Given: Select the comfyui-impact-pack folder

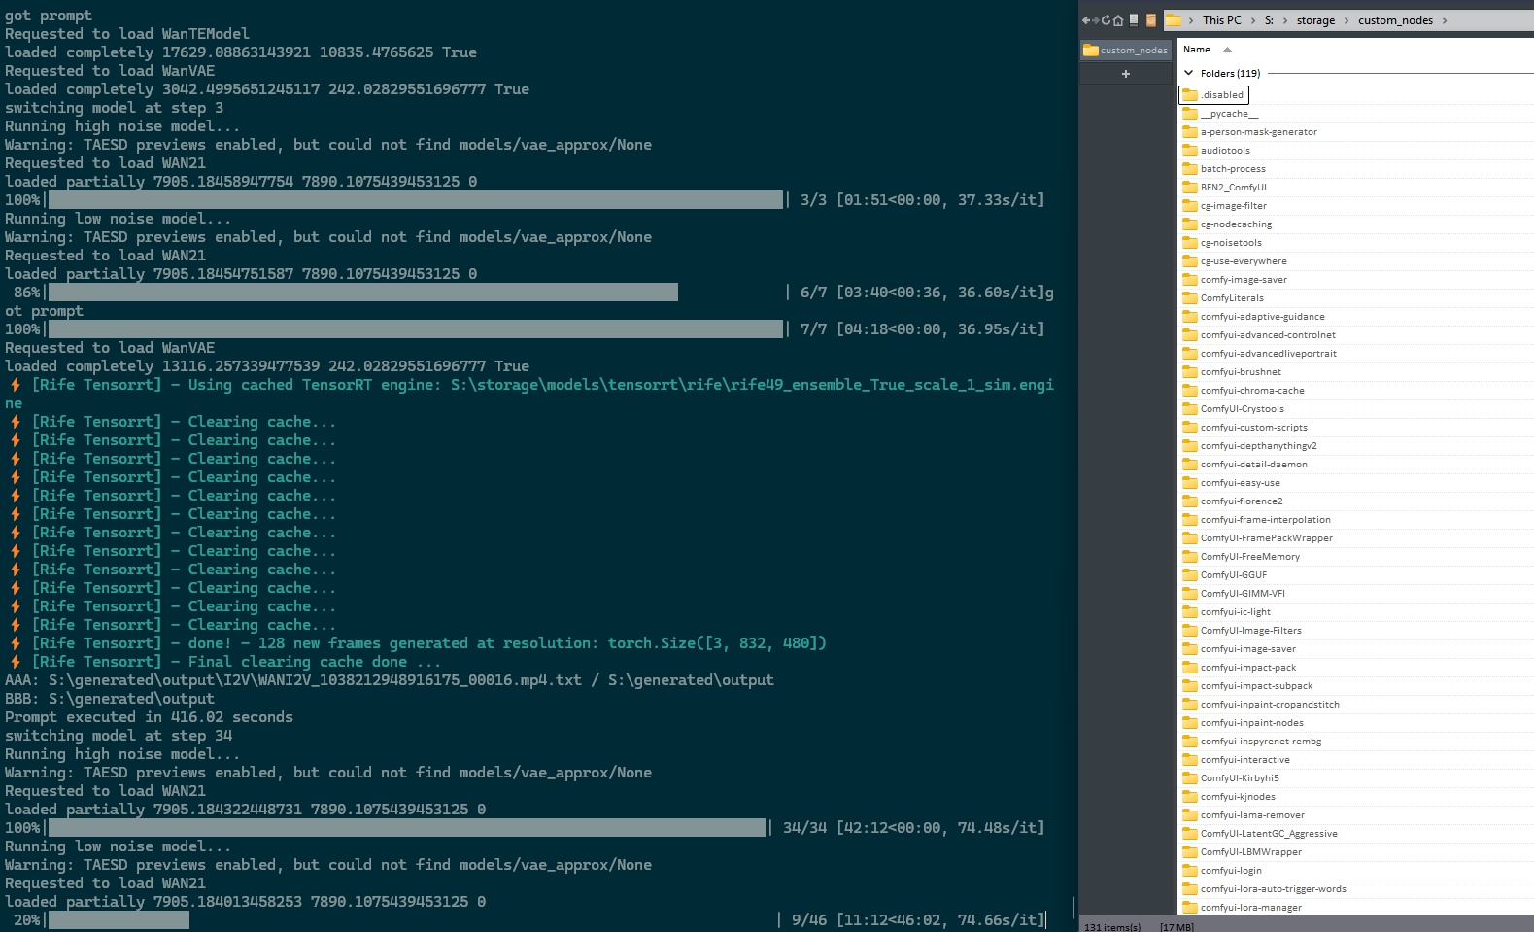Looking at the screenshot, I should [x=1247, y=668].
